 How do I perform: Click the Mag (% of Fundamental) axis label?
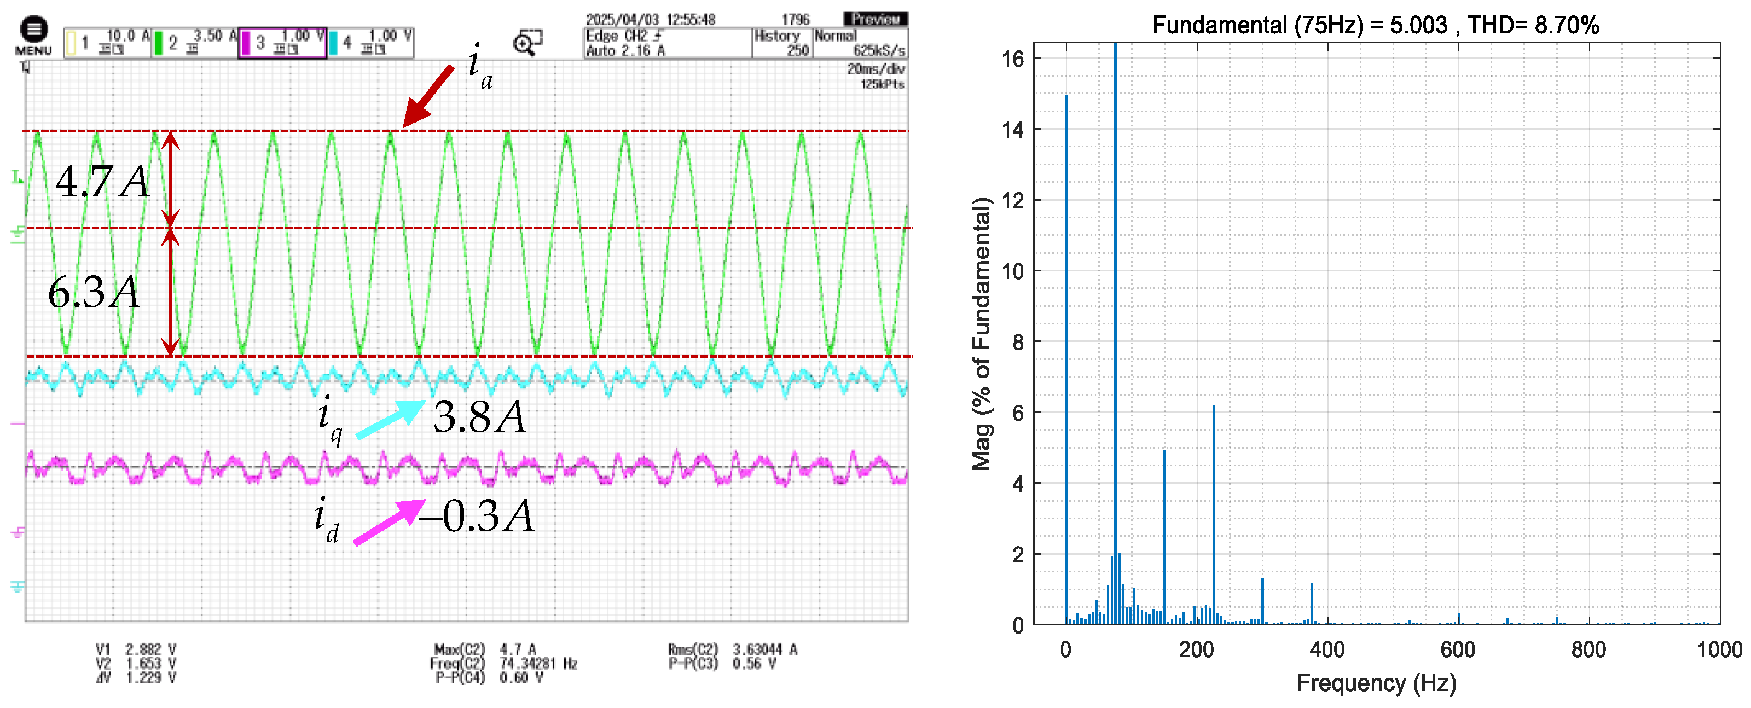(982, 334)
